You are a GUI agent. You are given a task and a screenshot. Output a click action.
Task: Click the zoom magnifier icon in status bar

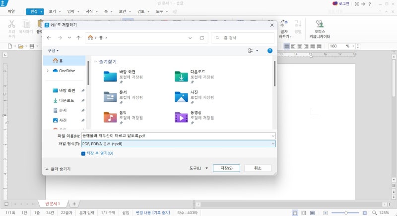374,213
